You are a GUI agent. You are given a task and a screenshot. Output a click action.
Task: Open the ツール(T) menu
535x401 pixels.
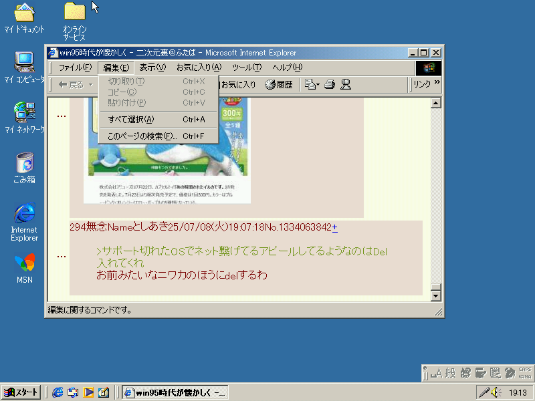247,68
